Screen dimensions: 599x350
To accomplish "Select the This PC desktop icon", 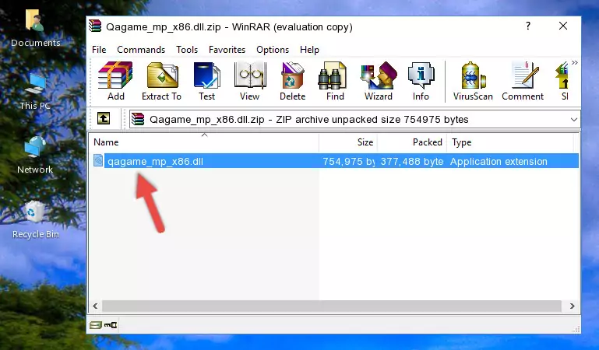I will [35, 92].
